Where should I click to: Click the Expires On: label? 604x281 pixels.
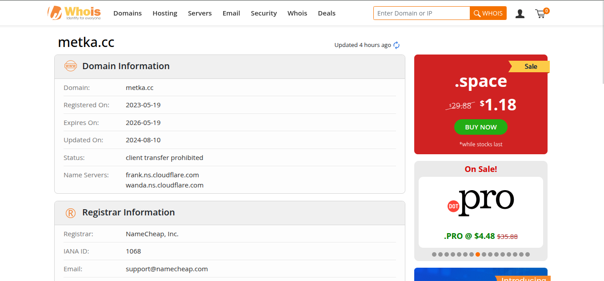[81, 123]
